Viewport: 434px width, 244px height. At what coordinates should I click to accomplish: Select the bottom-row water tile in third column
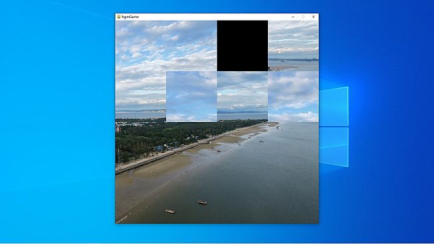pos(243,198)
